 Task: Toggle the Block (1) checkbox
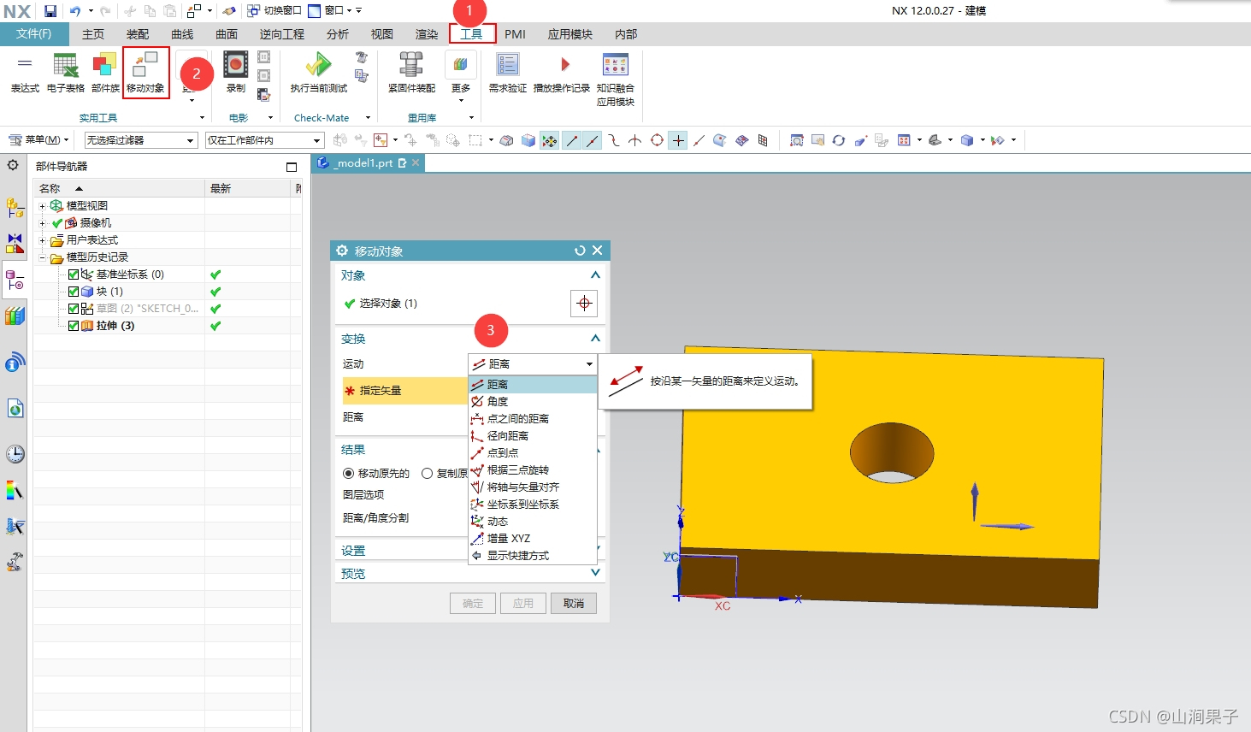coord(74,292)
